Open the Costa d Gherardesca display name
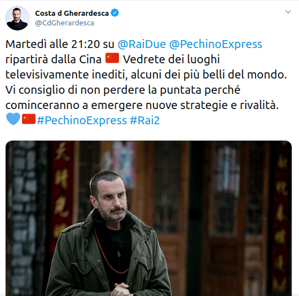The width and height of the screenshot is (299, 296). (72, 13)
